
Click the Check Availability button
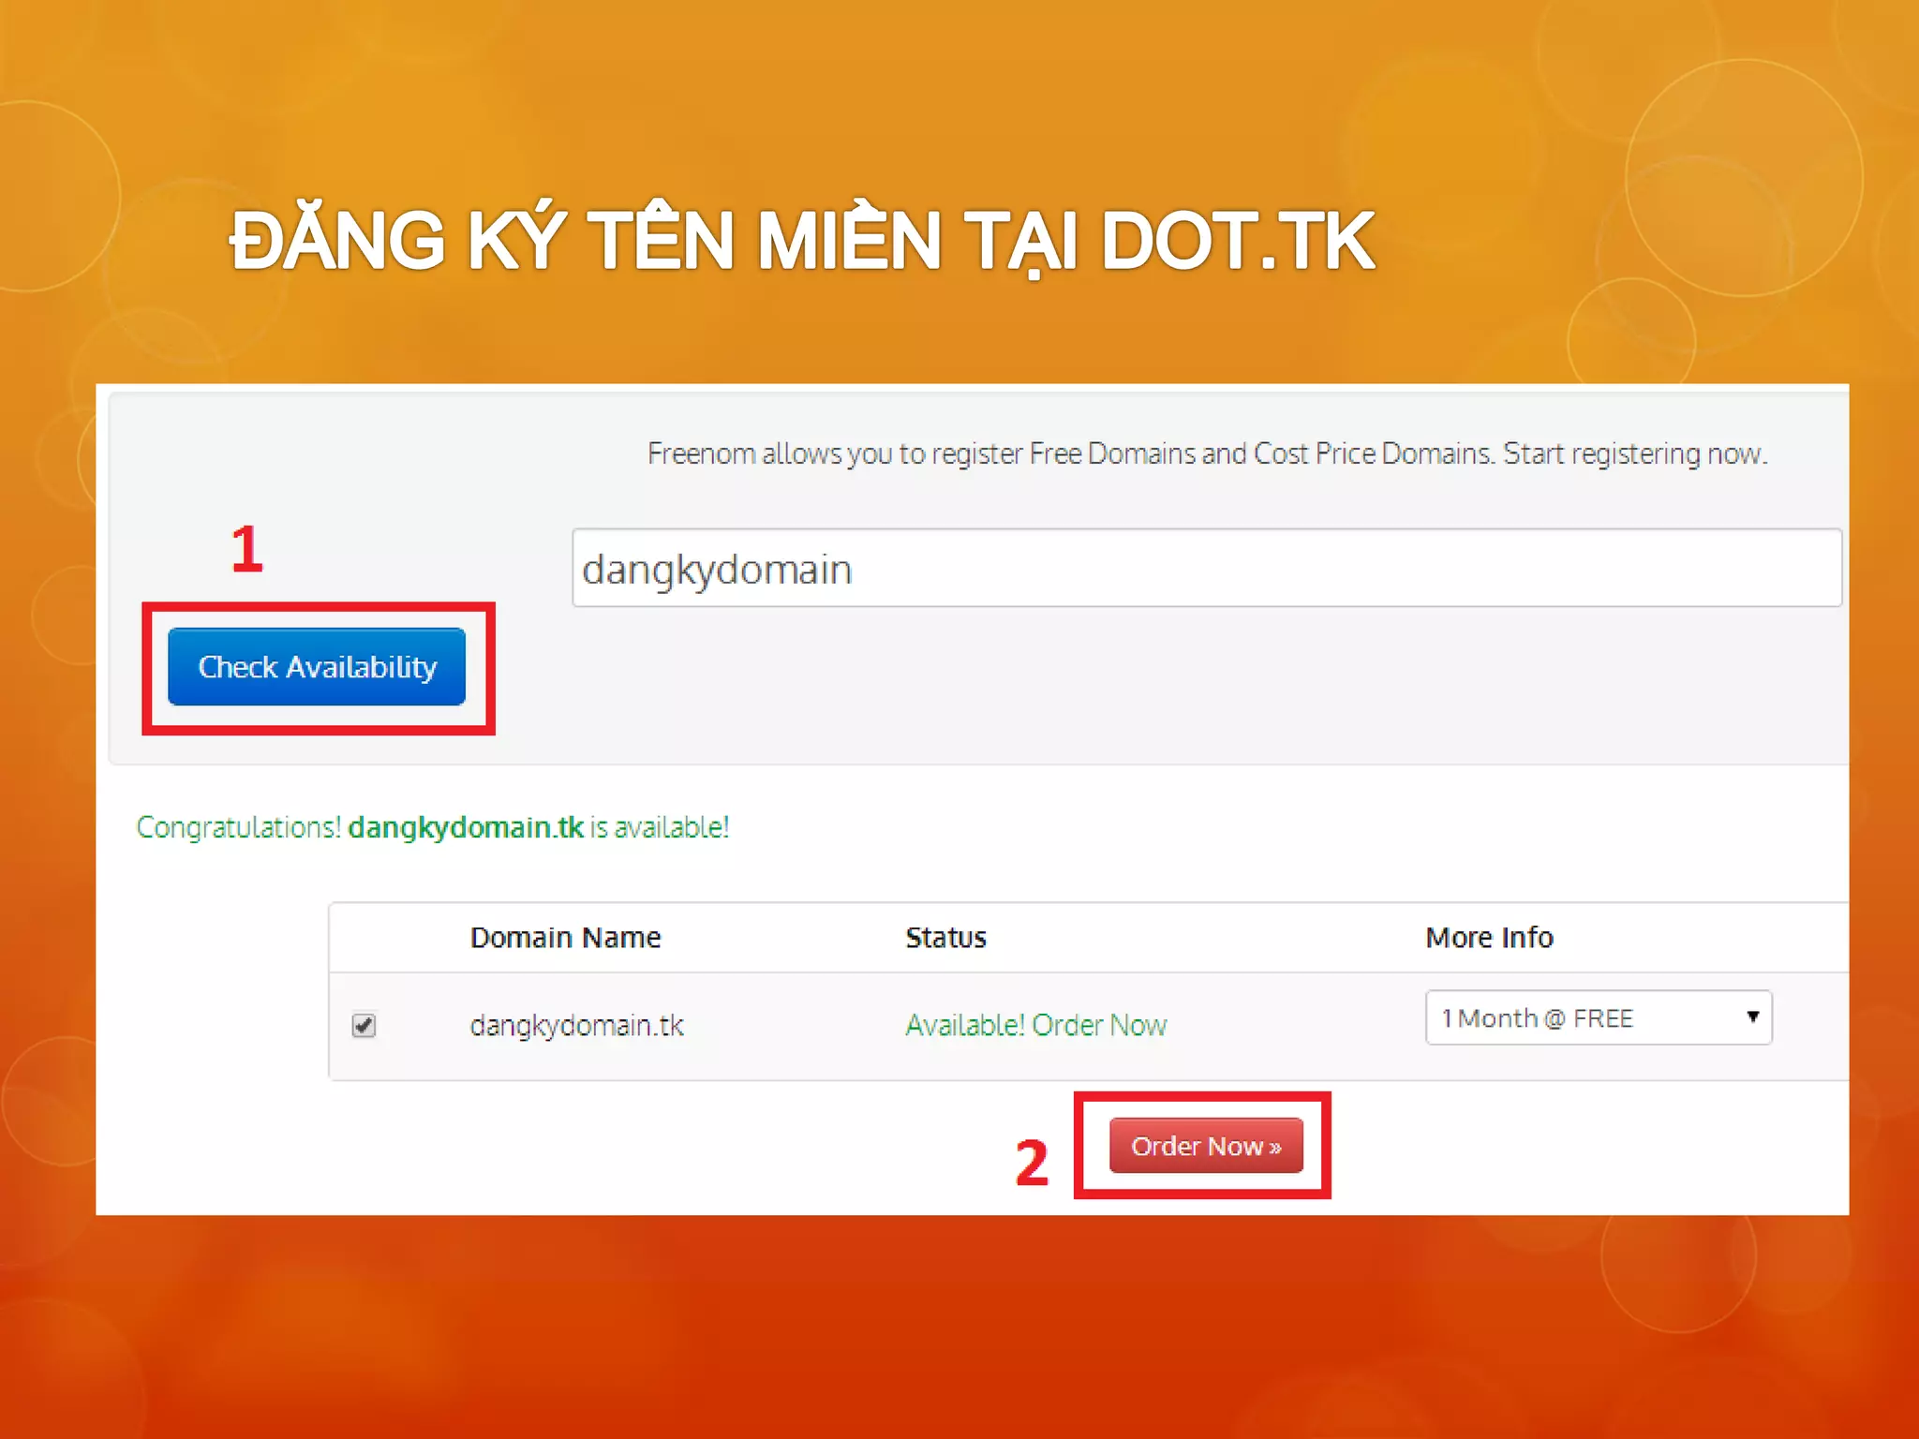tap(317, 667)
